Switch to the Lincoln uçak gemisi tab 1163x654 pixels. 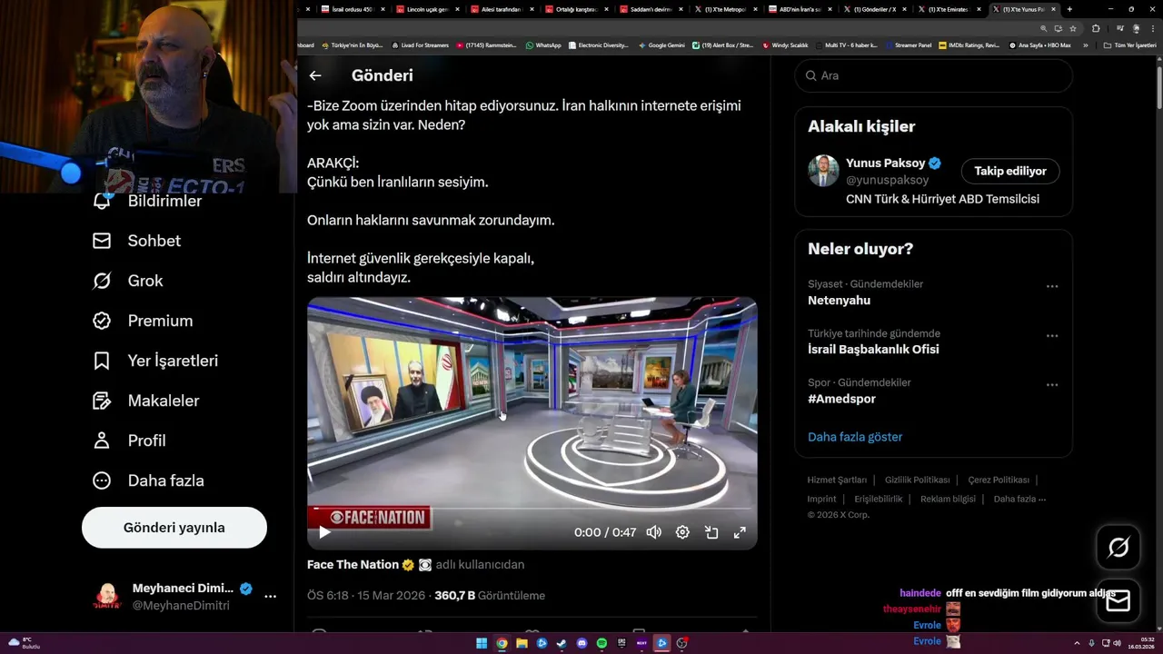click(426, 9)
